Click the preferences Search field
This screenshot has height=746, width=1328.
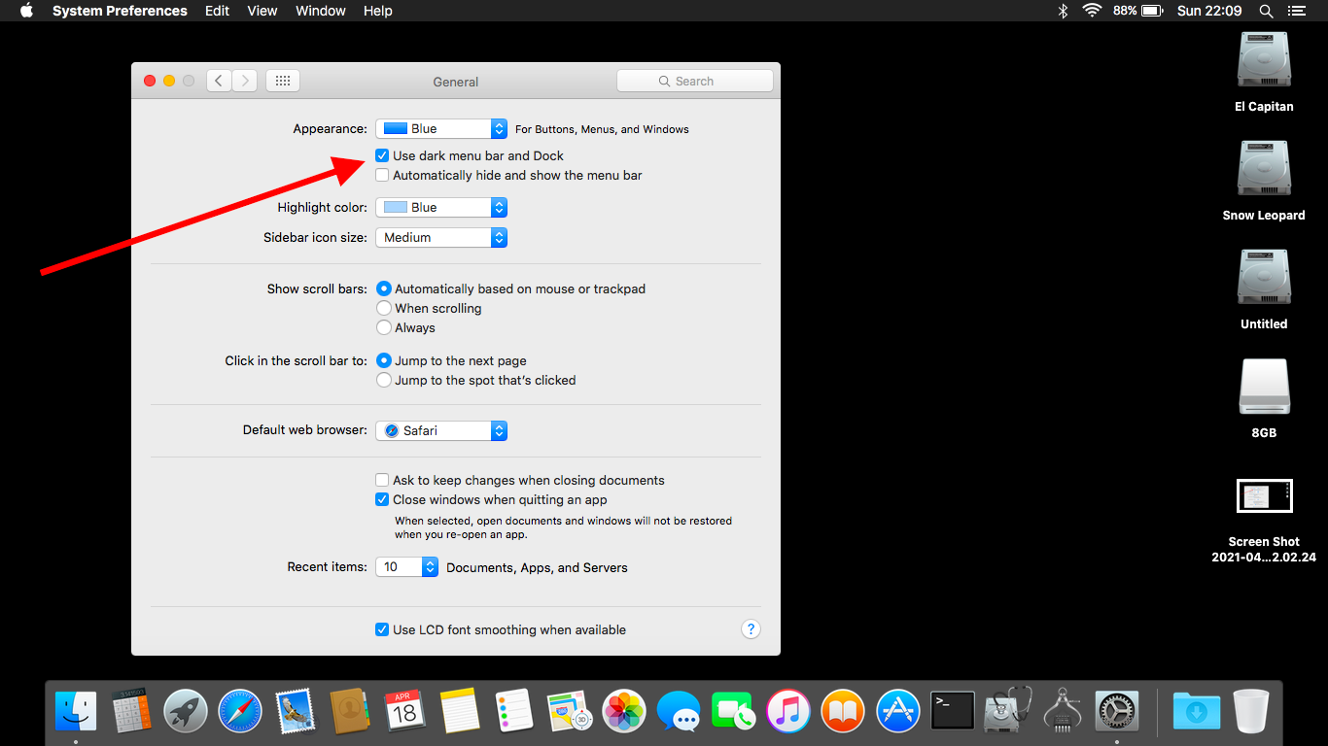[x=695, y=81]
